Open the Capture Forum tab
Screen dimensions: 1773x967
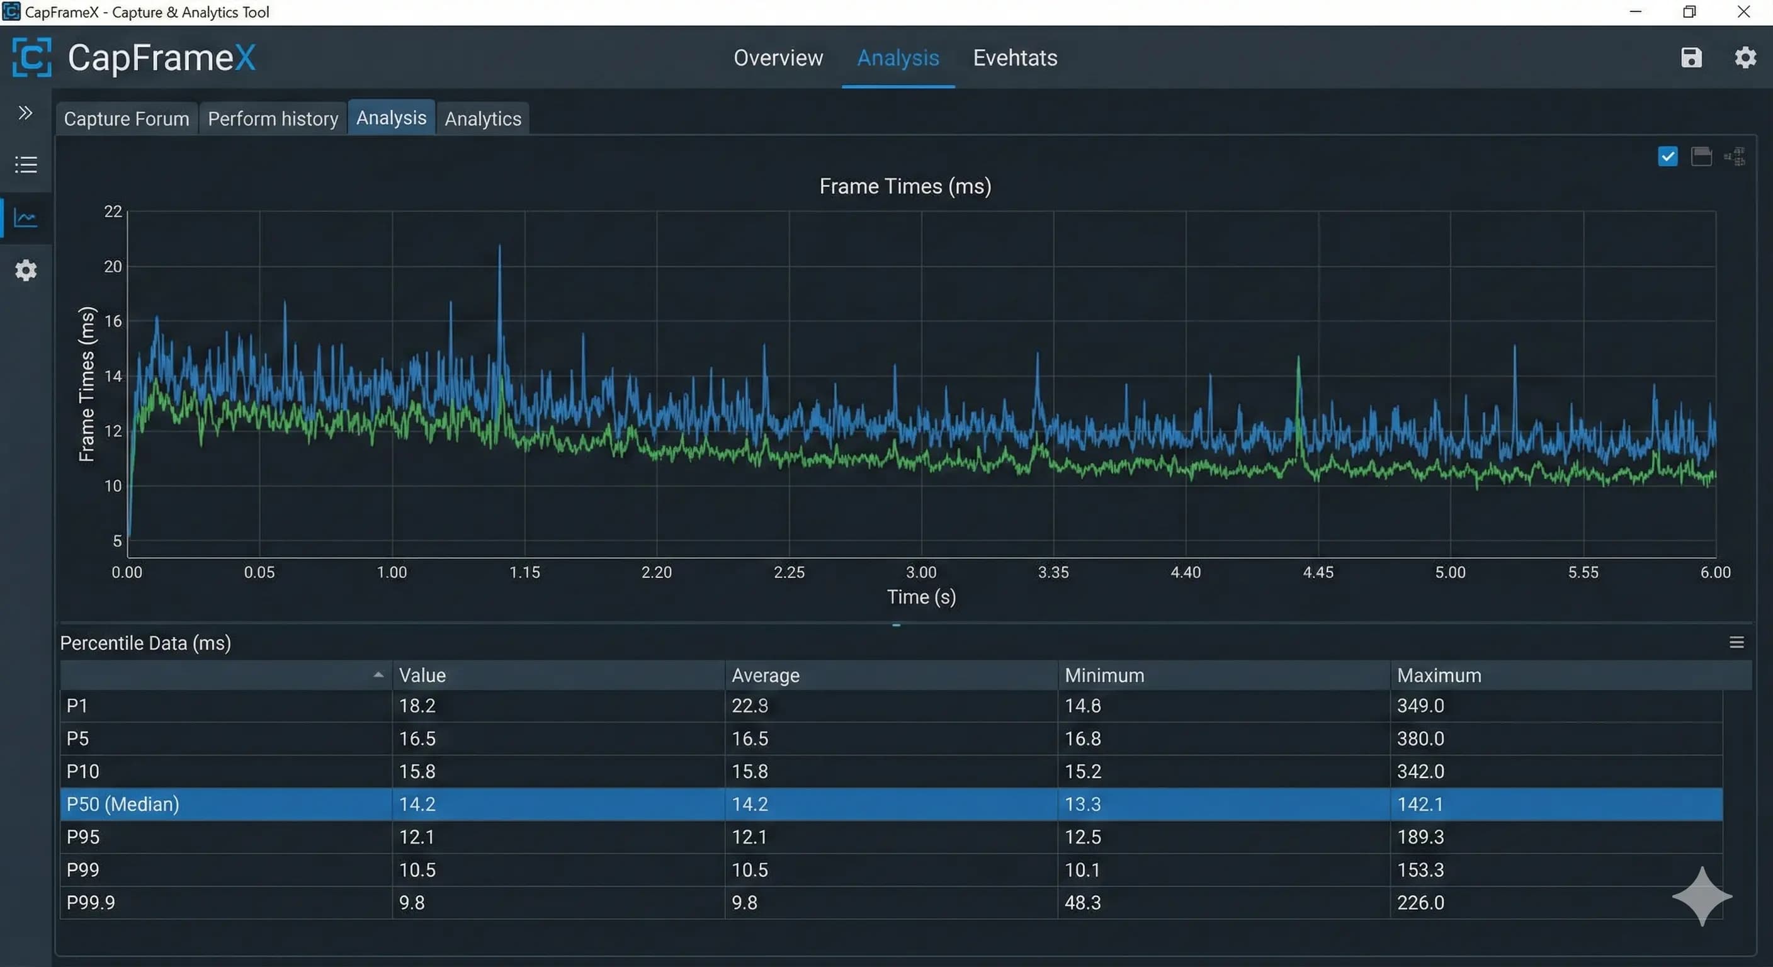tap(127, 118)
